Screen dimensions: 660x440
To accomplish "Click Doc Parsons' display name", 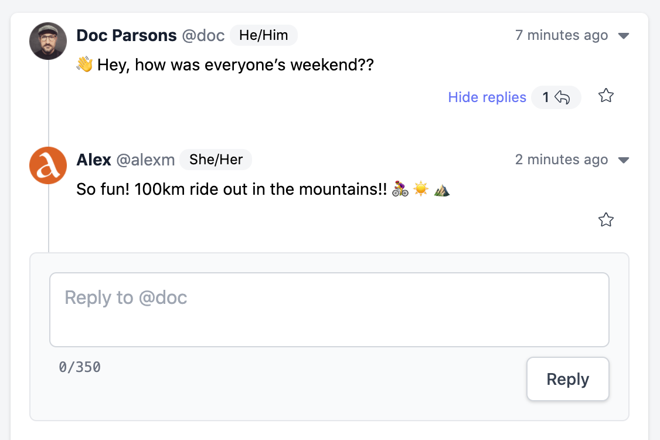I will (x=126, y=35).
